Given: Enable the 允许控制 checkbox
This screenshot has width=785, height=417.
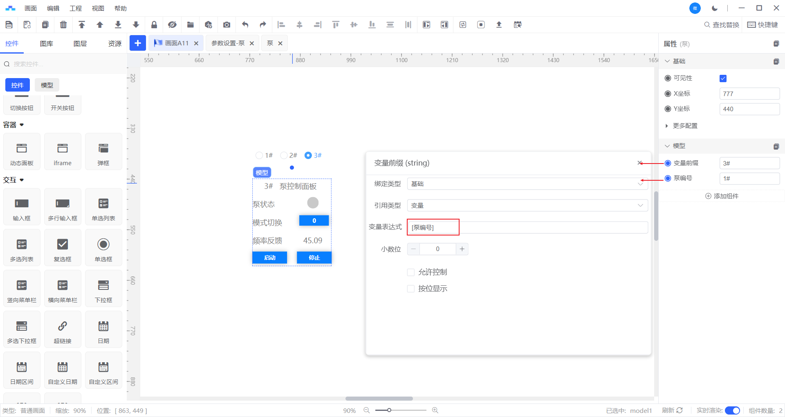Looking at the screenshot, I should pos(411,272).
